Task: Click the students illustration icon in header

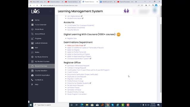Action: tap(126, 11)
